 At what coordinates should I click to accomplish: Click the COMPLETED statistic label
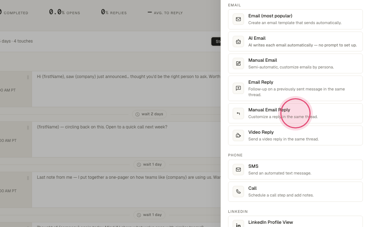(16, 13)
